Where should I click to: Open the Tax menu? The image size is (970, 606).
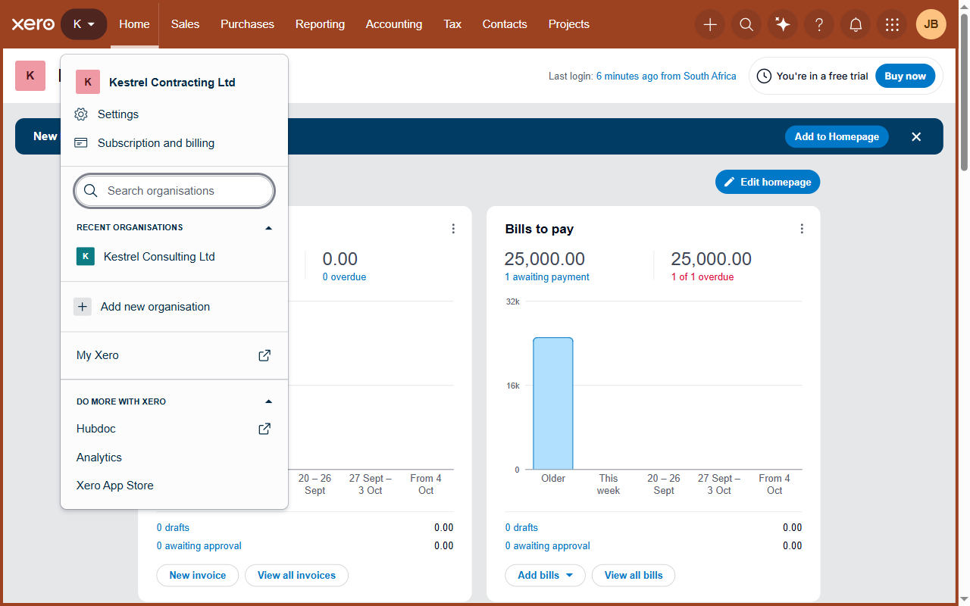(452, 24)
